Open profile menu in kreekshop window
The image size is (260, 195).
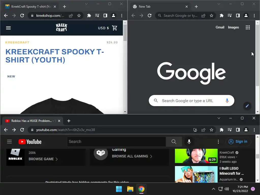[x=113, y=15]
